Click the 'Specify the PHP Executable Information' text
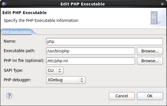This screenshot has height=106, width=167. pos(41,20)
